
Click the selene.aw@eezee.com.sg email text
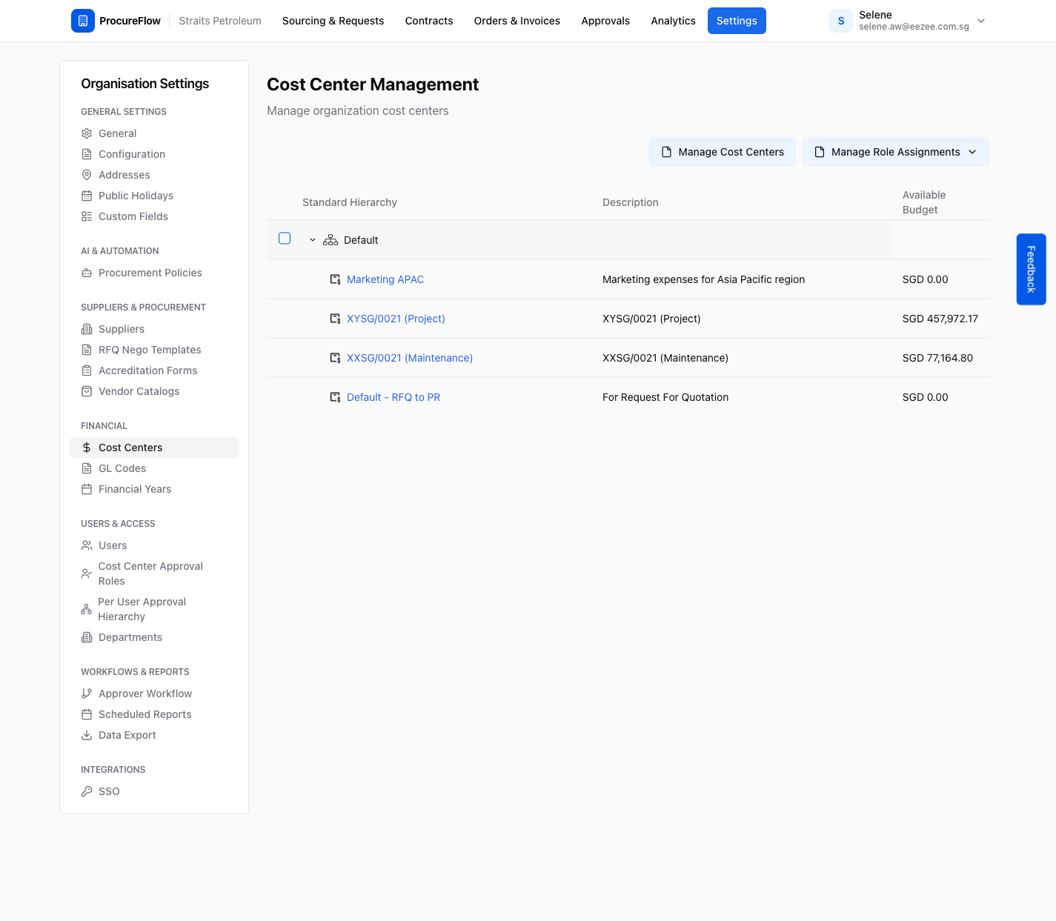(914, 27)
